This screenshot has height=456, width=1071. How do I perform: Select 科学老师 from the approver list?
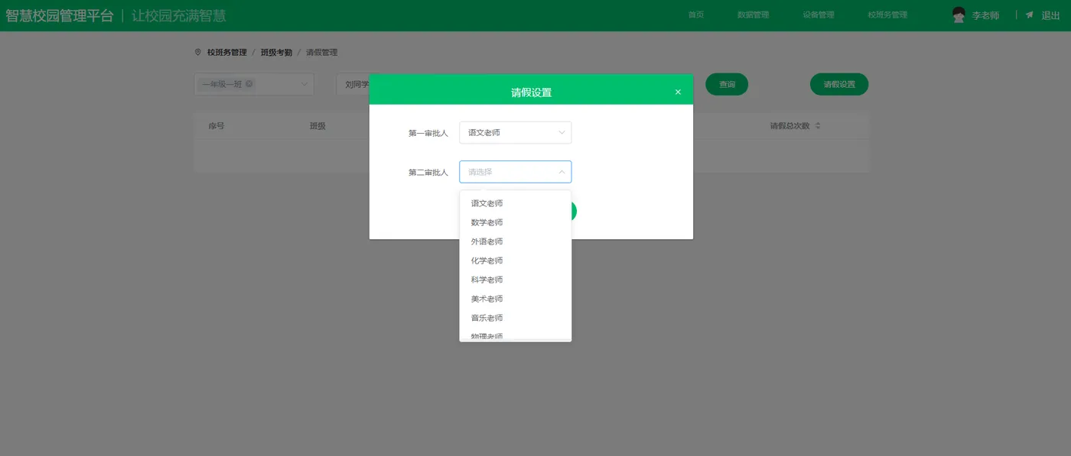[x=486, y=280]
